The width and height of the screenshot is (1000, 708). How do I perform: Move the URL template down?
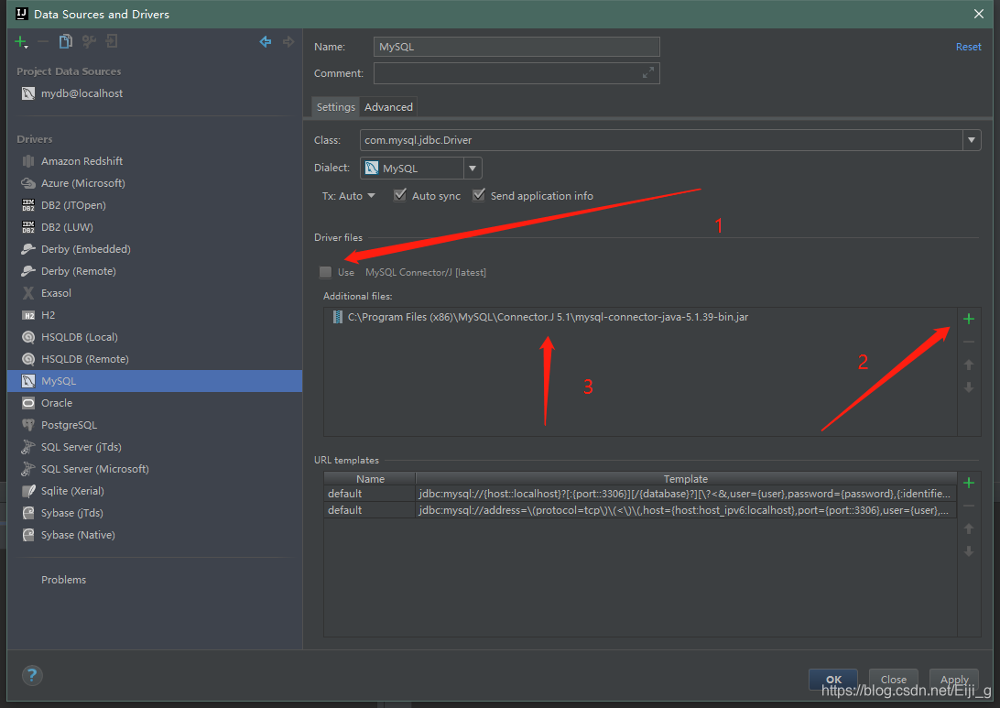coord(969,551)
